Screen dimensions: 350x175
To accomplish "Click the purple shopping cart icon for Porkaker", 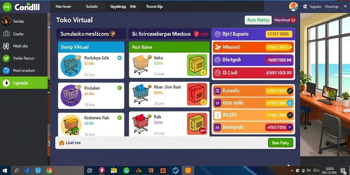I will pos(71,95).
